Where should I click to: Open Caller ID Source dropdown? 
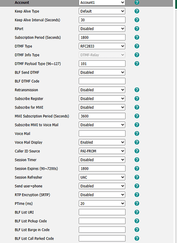click(102, 151)
